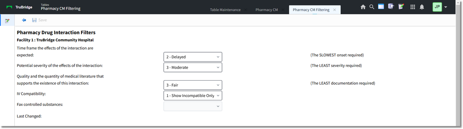This screenshot has height=129, width=463.
Task: Click the JP user avatar
Action: pos(437,7)
